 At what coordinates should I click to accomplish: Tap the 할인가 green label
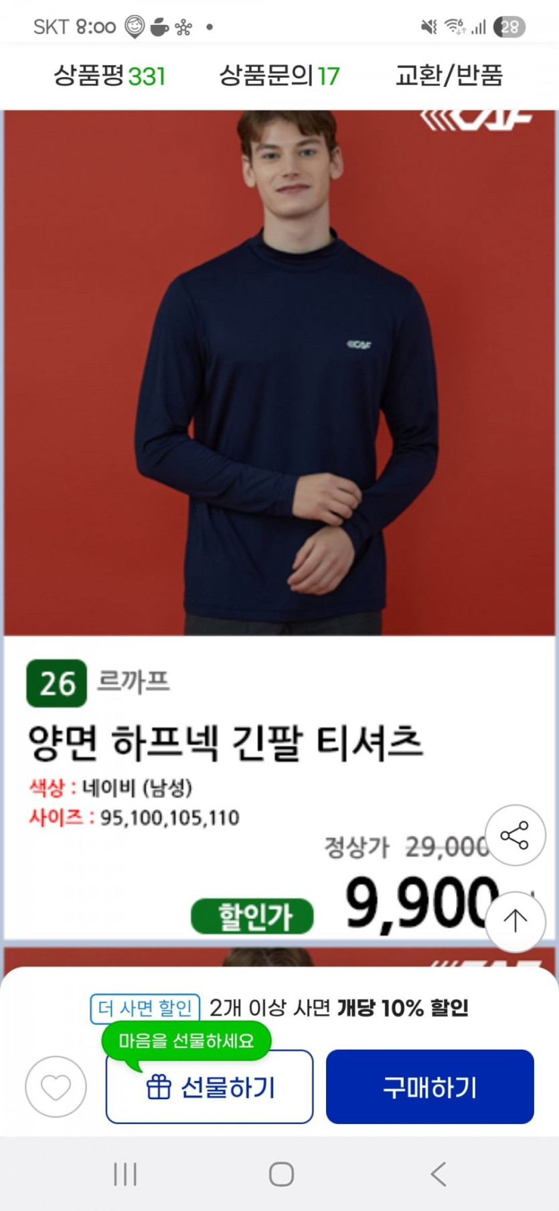click(252, 916)
